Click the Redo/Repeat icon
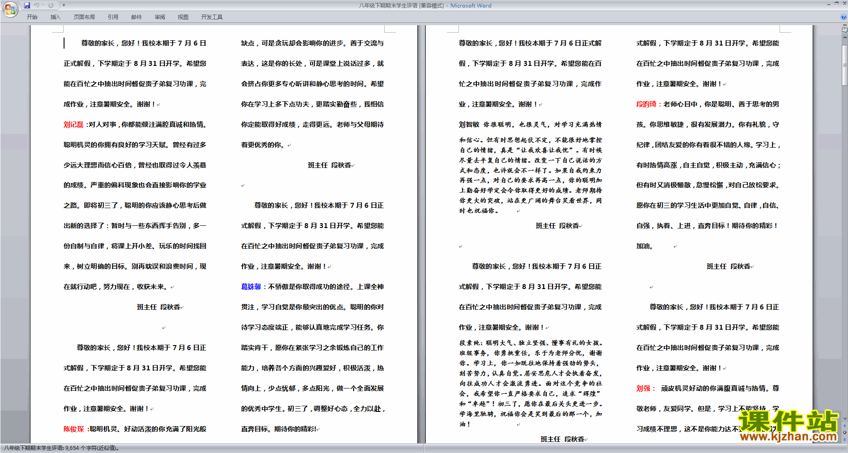848x453 pixels. (x=51, y=5)
